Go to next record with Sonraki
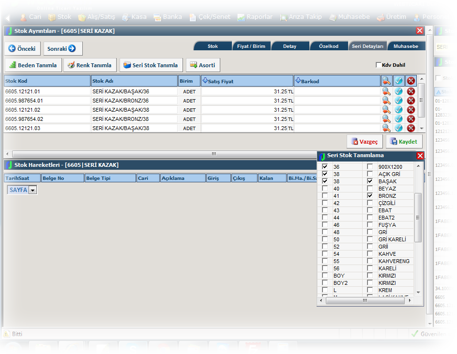 pos(62,49)
